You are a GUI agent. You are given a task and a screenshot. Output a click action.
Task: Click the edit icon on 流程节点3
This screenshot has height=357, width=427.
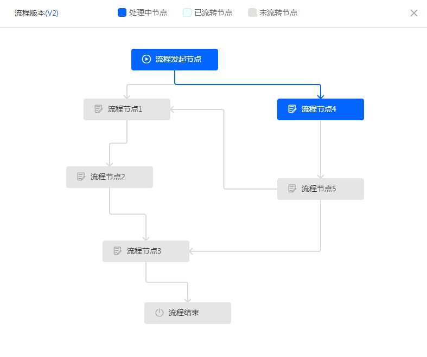[x=118, y=251]
